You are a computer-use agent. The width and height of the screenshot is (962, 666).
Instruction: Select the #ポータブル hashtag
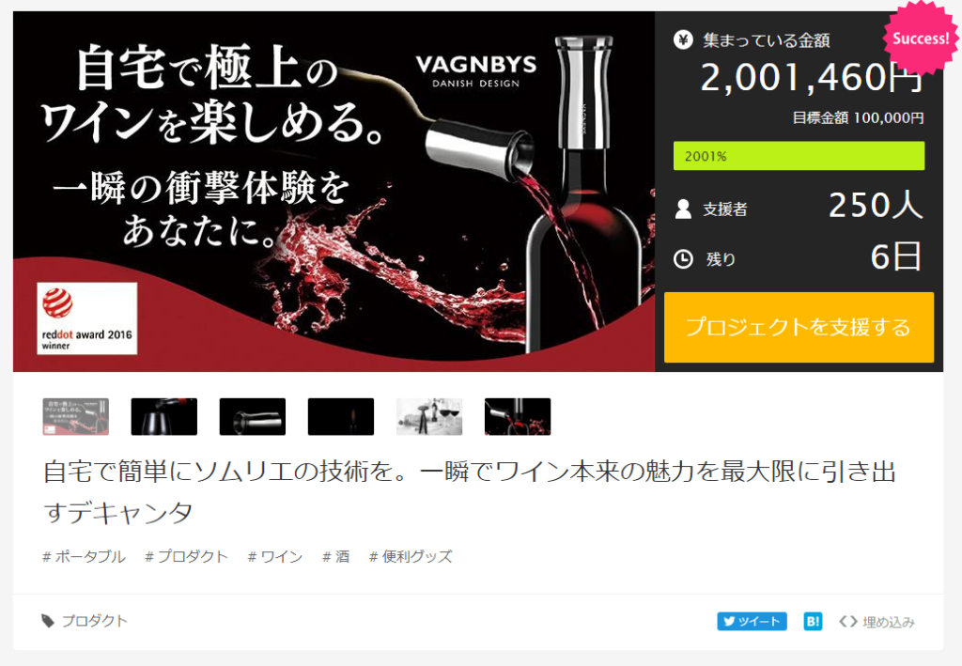pyautogui.click(x=84, y=556)
